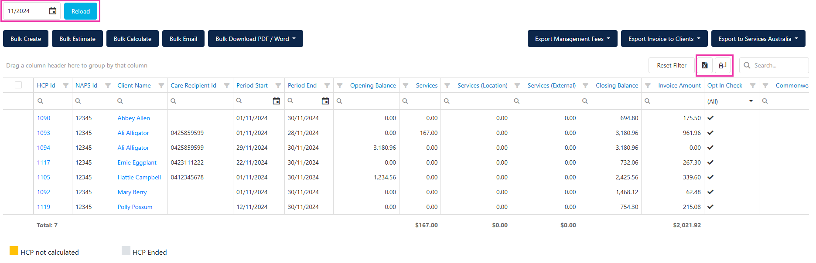Filter the NAPS Id column
The image size is (816, 263).
[108, 85]
